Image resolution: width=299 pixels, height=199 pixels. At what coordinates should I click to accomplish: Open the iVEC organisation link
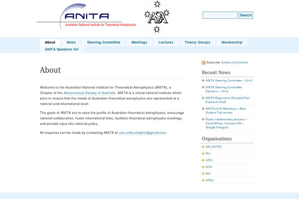point(209,160)
